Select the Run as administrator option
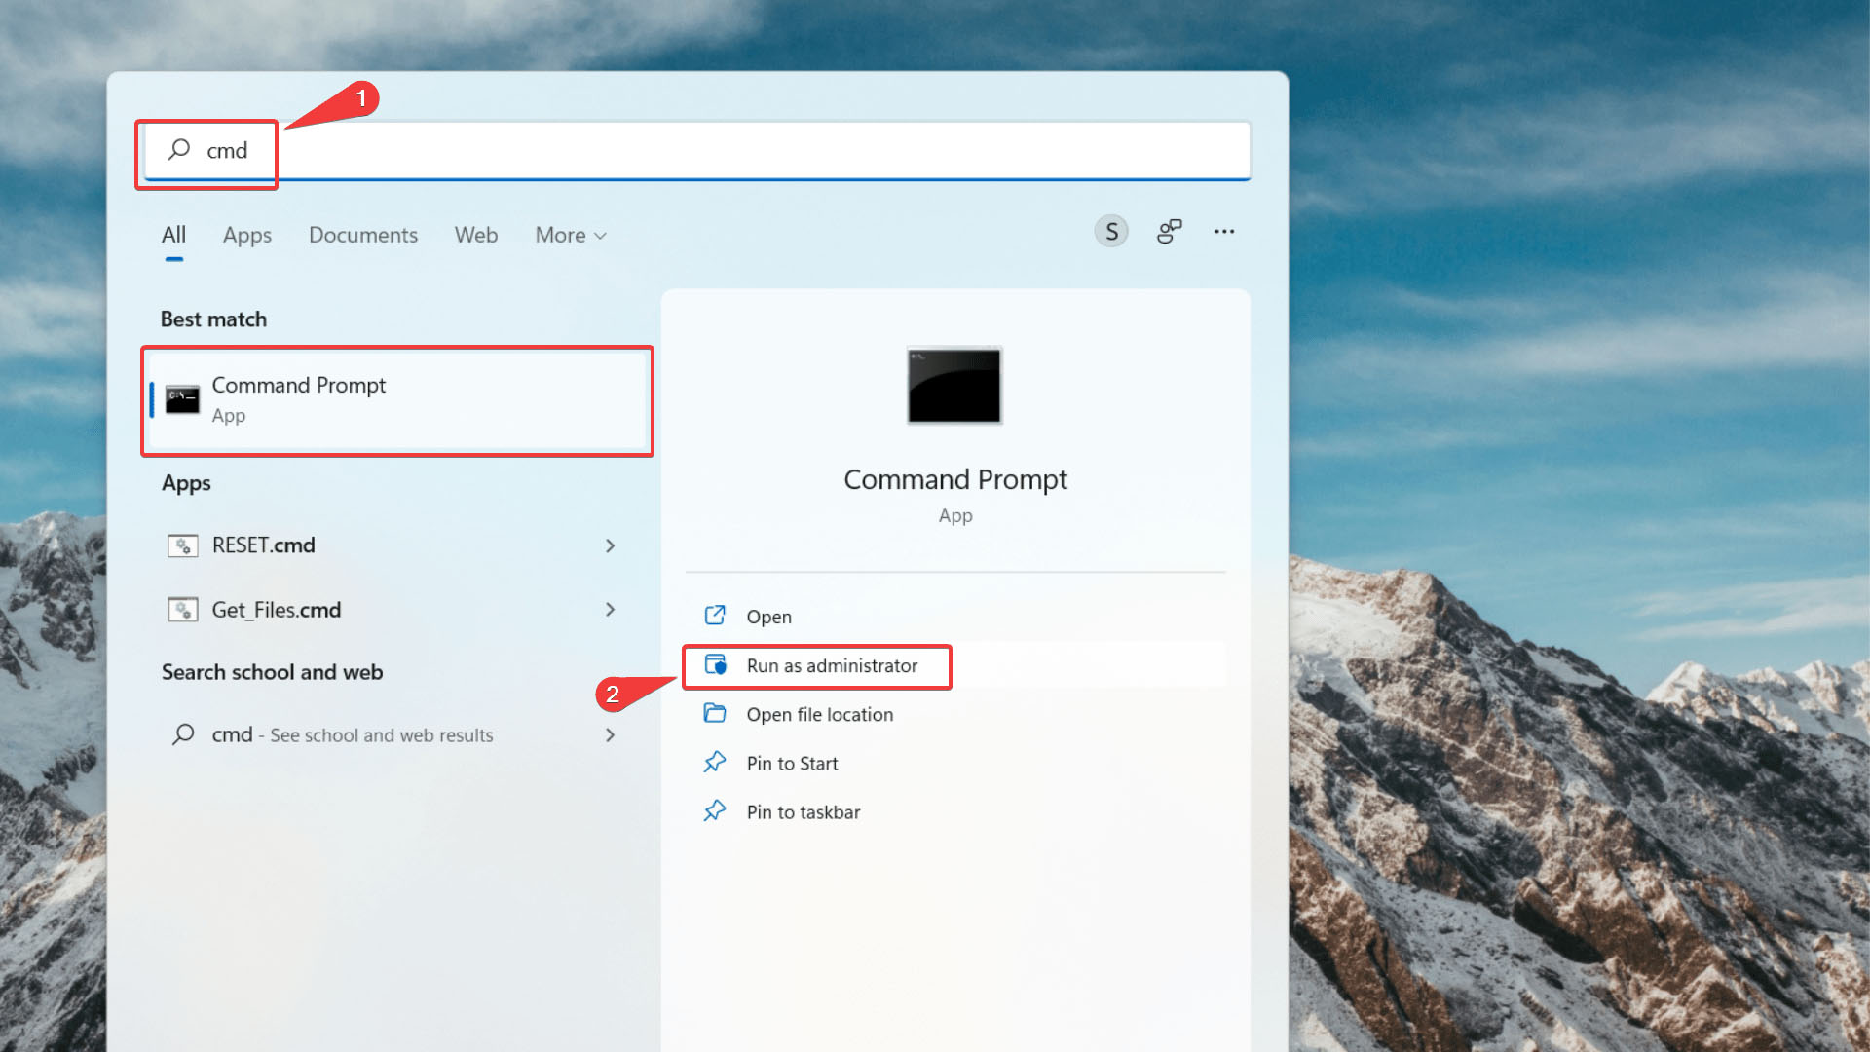The image size is (1870, 1052). tap(833, 665)
